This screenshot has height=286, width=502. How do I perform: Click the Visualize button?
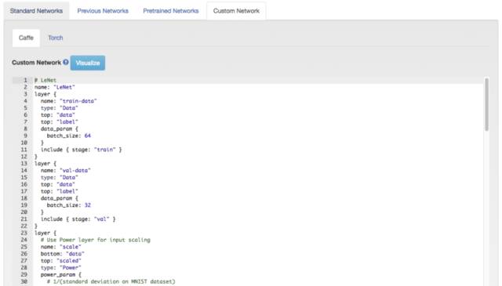(88, 63)
